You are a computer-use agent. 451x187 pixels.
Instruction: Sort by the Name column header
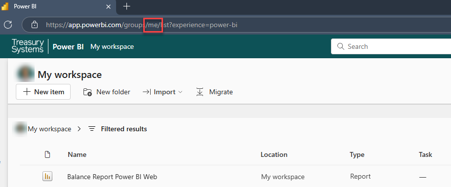[x=77, y=154]
